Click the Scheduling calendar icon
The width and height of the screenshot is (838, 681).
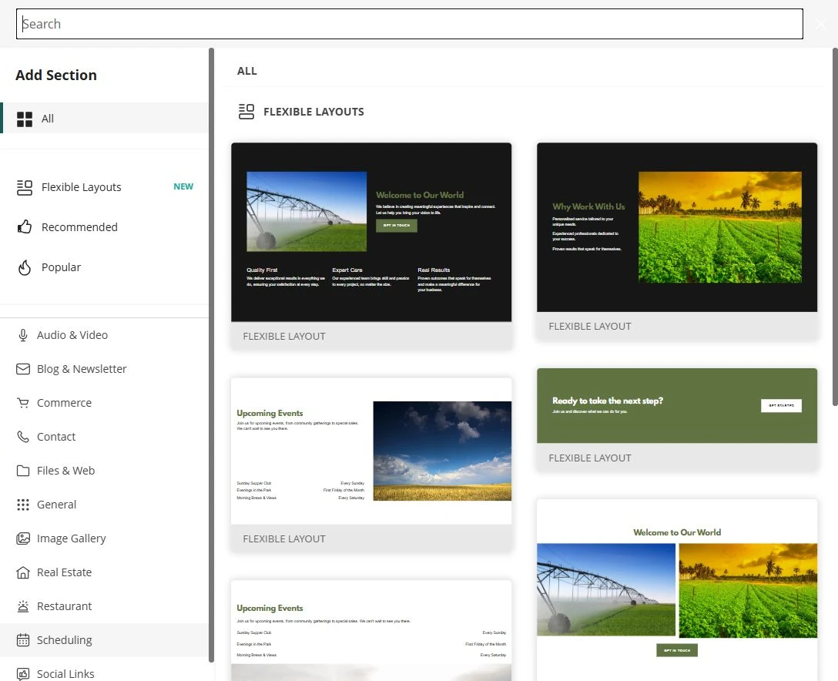(23, 640)
